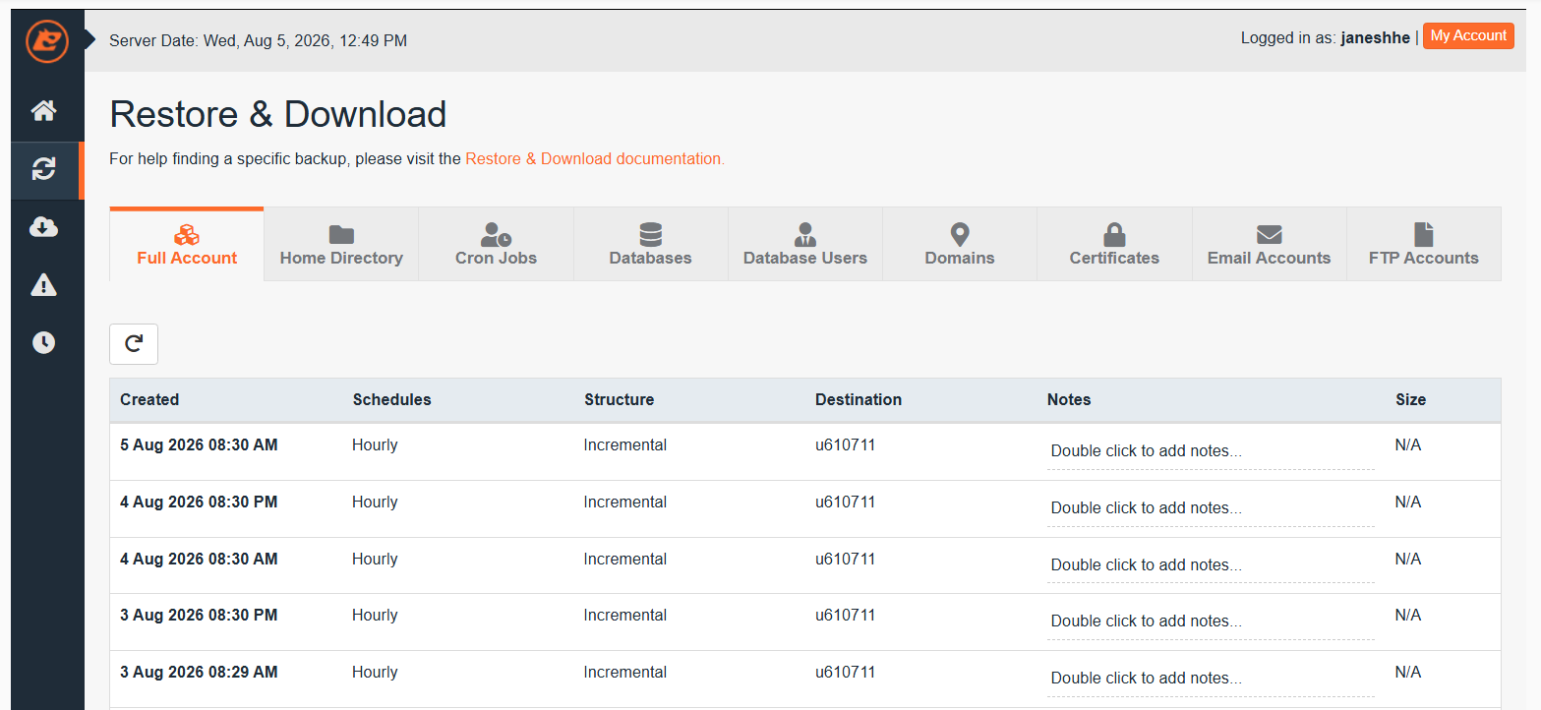Click Hourly in the 3 Aug 08:30 PM row

click(x=375, y=615)
